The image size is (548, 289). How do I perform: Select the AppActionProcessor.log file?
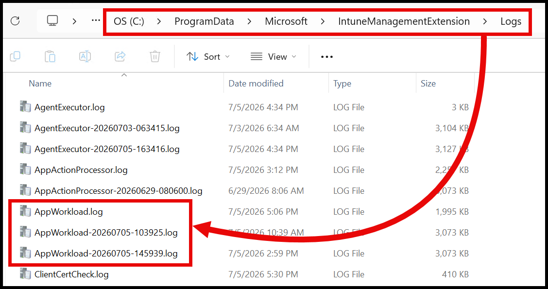coord(81,170)
